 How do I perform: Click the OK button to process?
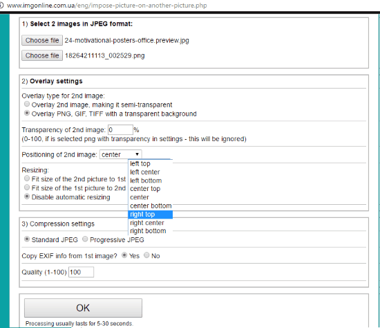pyautogui.click(x=83, y=308)
